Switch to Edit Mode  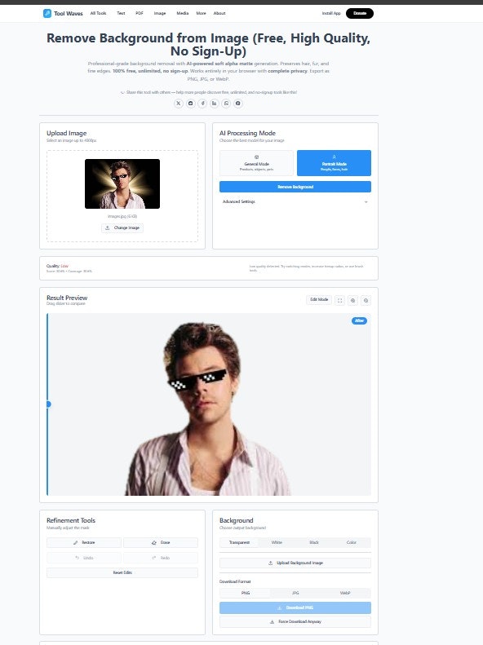[319, 300]
